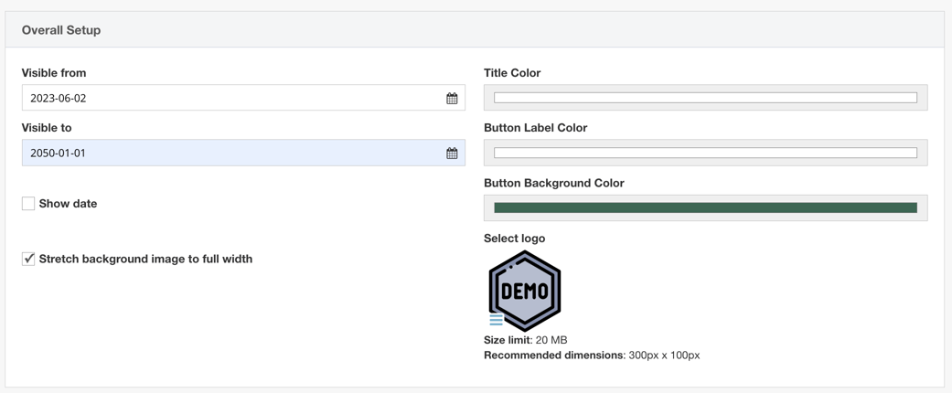This screenshot has height=393, width=952.
Task: Open the Title Color picker swatch
Action: point(705,98)
